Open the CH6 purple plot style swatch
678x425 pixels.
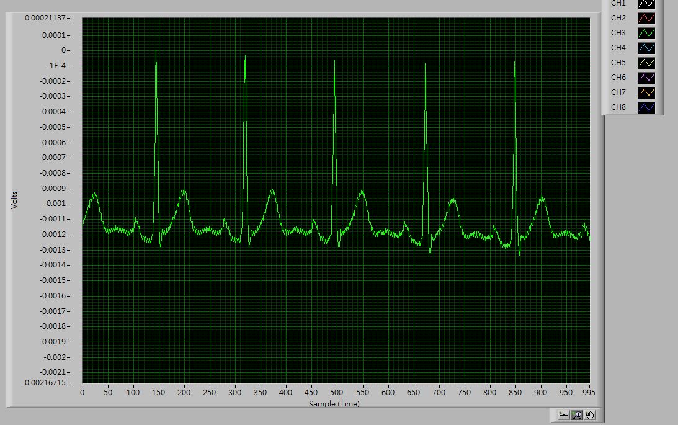click(646, 78)
